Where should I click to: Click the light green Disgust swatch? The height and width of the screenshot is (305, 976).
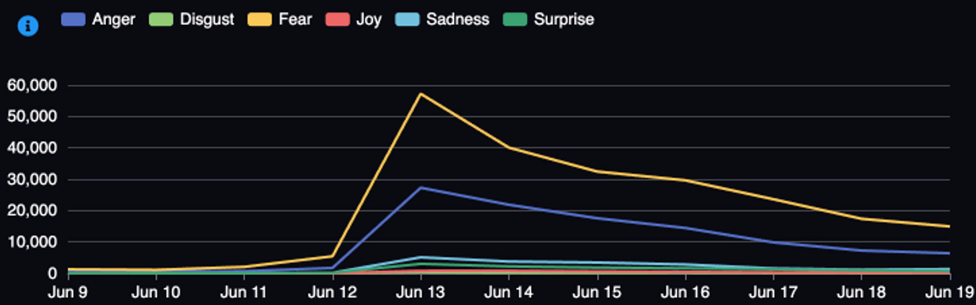161,19
